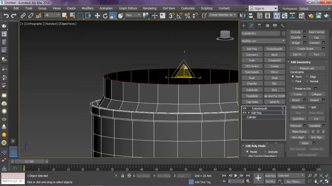The width and height of the screenshot is (332, 186).
Task: Open the Scripting menu
Action: point(206,8)
